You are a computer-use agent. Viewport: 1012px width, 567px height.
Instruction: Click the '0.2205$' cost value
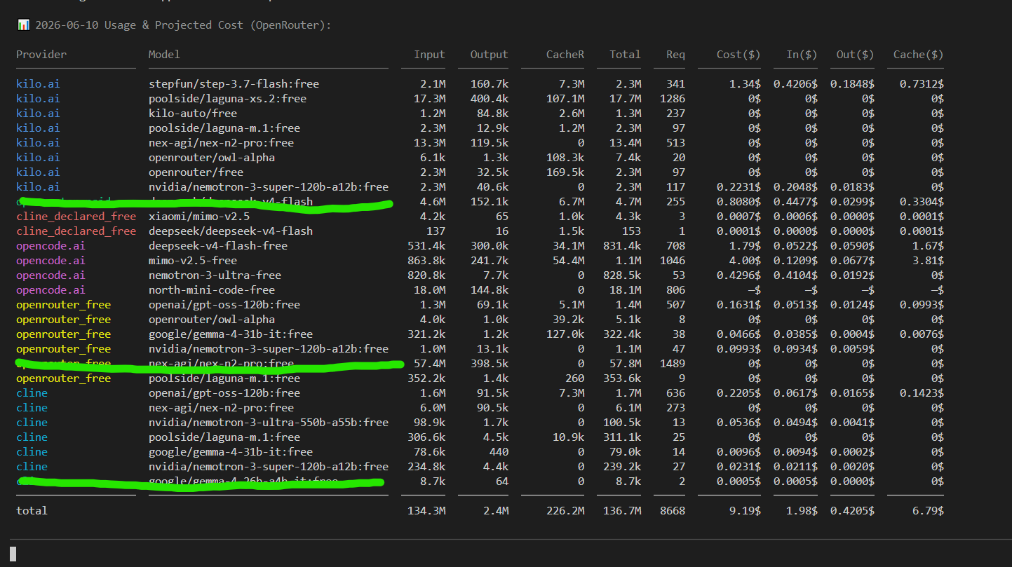click(x=738, y=393)
